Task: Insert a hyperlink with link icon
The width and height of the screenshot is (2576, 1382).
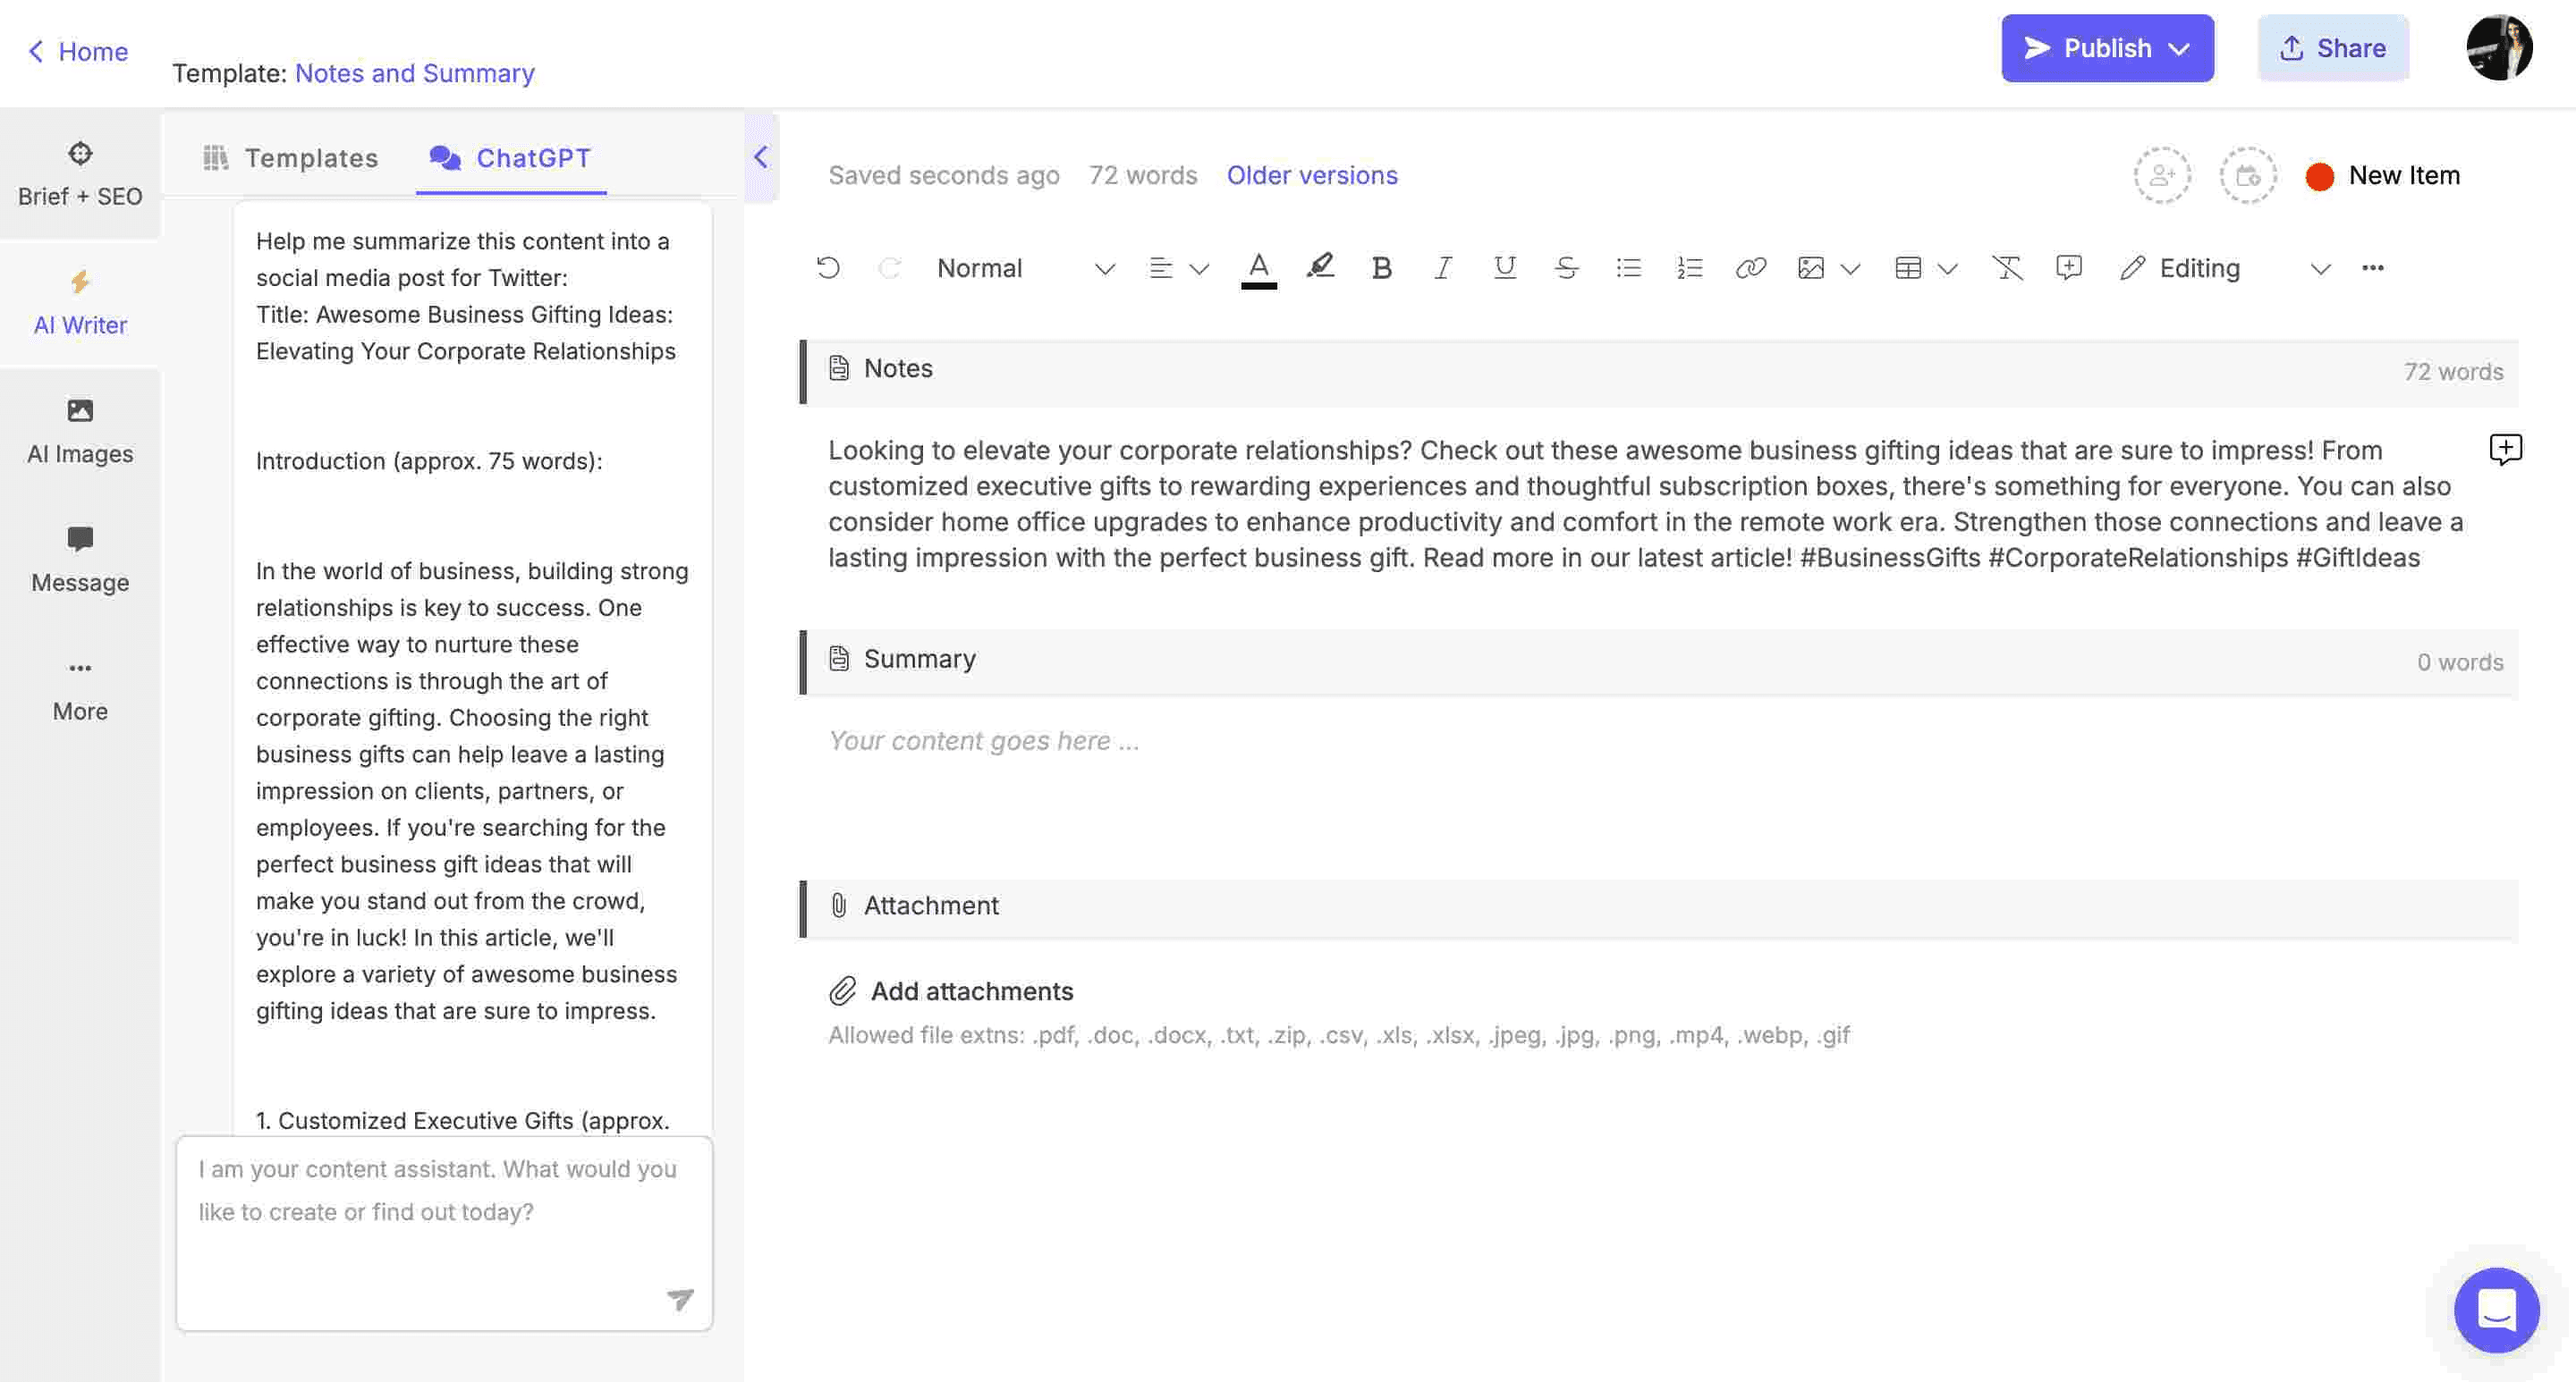Action: click(1750, 268)
